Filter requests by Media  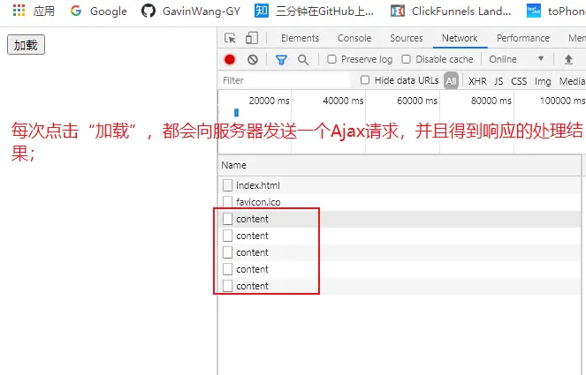pos(572,81)
